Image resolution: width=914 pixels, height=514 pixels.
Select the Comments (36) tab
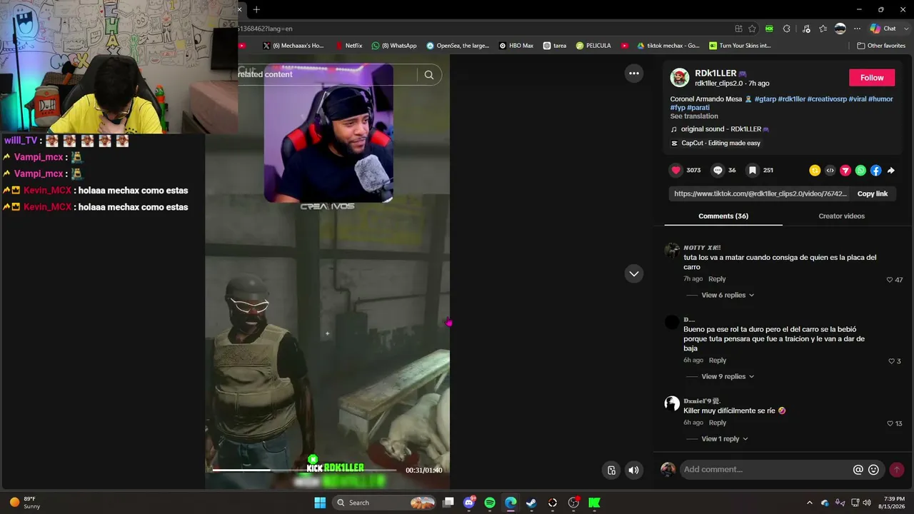pos(723,216)
